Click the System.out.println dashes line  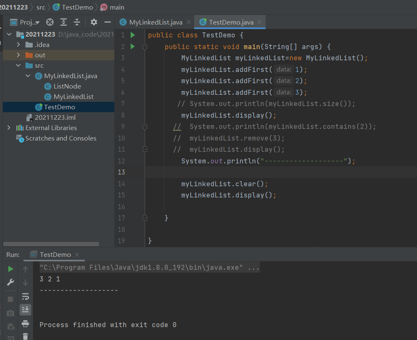tap(268, 161)
